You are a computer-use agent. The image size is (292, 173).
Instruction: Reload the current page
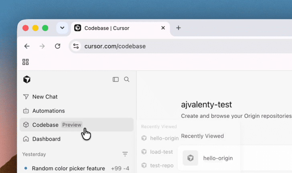point(57,46)
